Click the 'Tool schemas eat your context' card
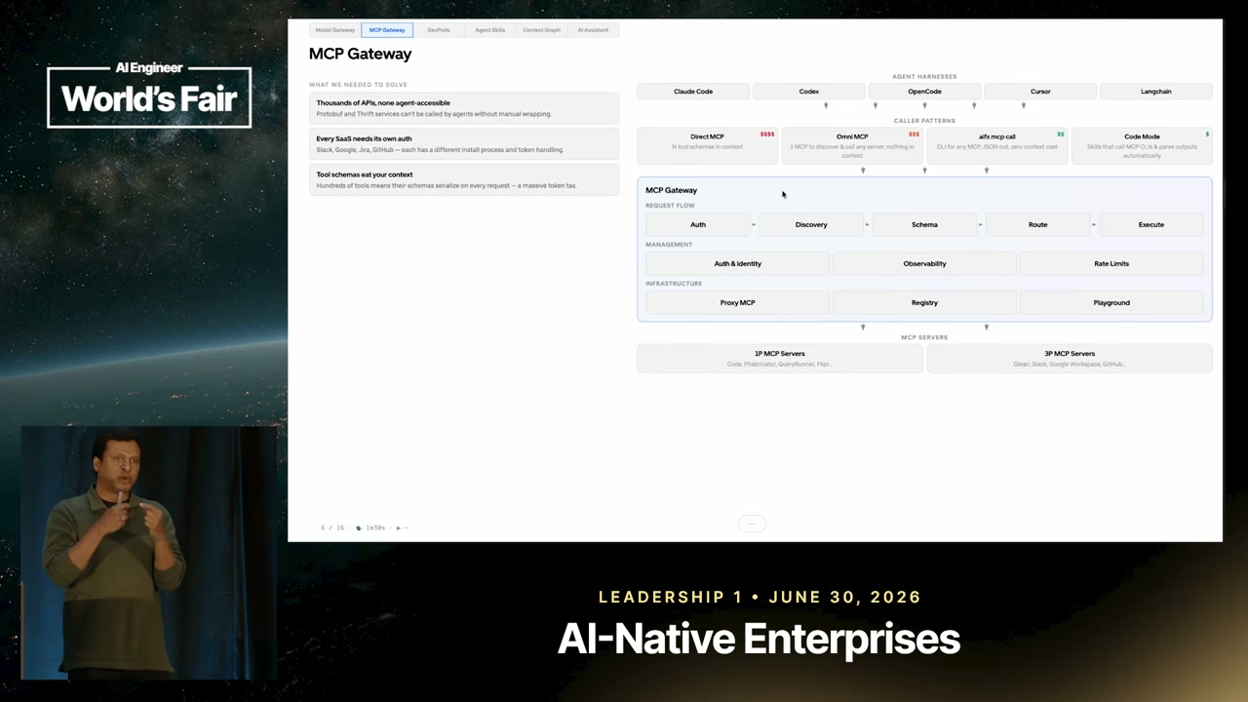This screenshot has width=1248, height=702. (x=464, y=180)
